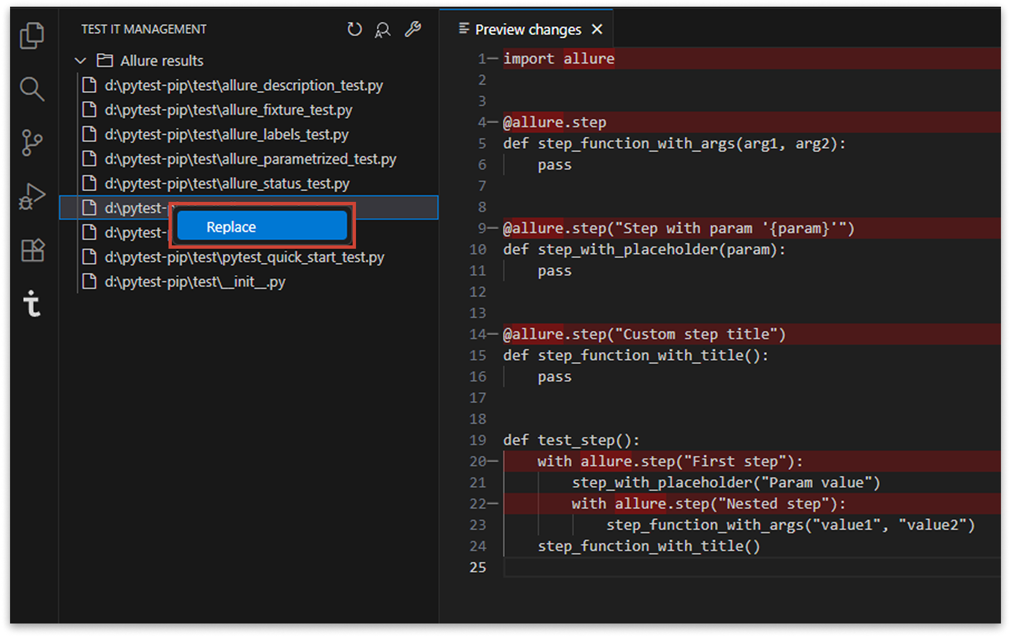Click the user icon in panel header
This screenshot has height=638, width=1011.
pyautogui.click(x=383, y=30)
